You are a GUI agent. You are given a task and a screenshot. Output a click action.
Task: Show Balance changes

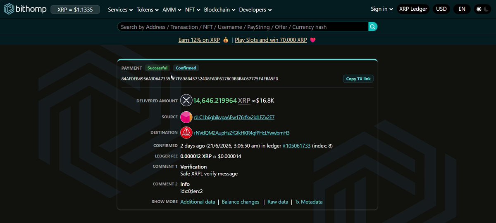(x=241, y=202)
